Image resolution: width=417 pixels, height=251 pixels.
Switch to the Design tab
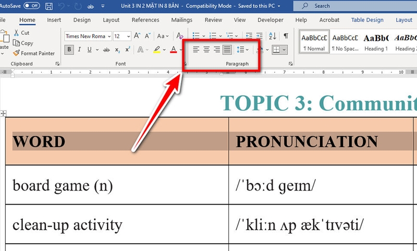tap(82, 20)
